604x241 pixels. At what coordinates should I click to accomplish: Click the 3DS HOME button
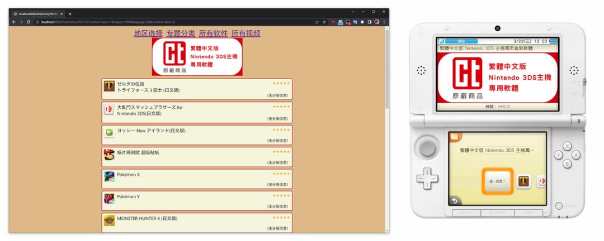point(497,213)
